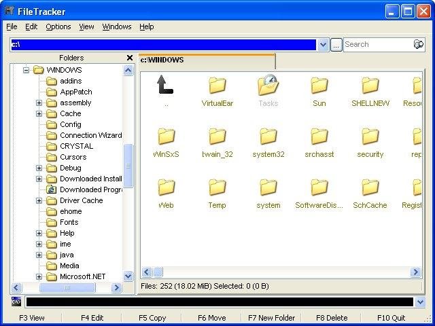435x326 pixels.
Task: Select Connection Wizard folder in tree
Action: [84, 135]
